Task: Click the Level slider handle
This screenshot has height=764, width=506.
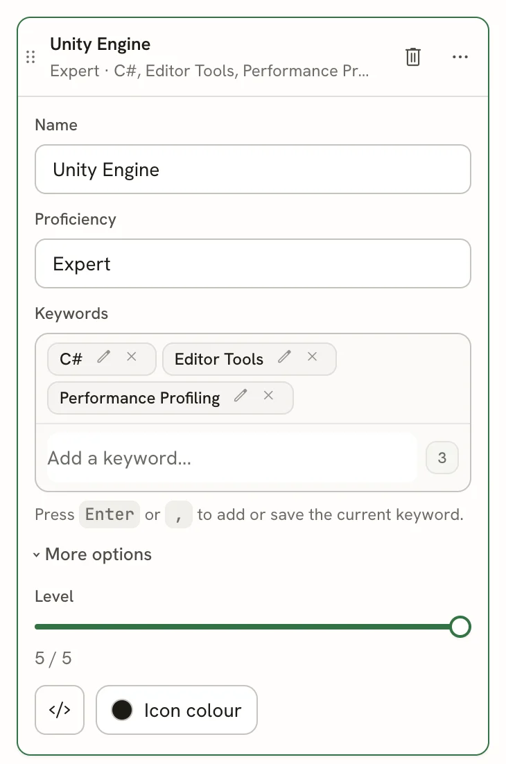Action: click(460, 627)
